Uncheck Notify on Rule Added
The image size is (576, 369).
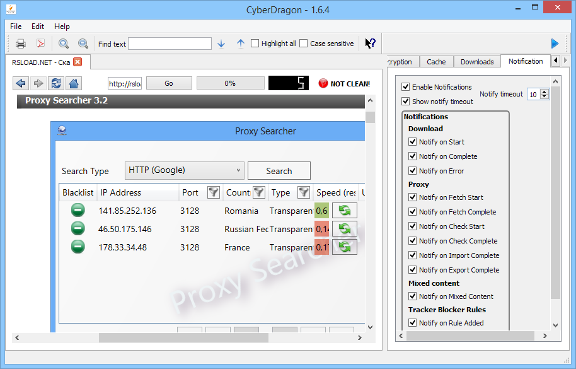[x=413, y=323]
